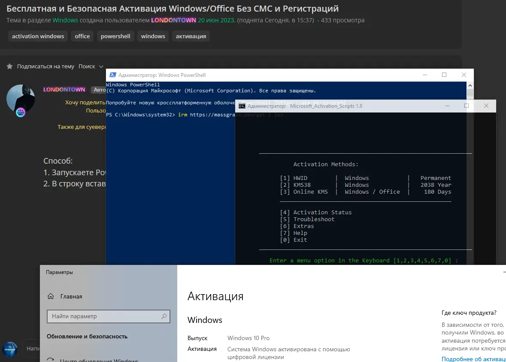Image resolution: width=506 pixels, height=362 pixels.
Task: Click the Подробнее об активации link
Action: coord(473,359)
